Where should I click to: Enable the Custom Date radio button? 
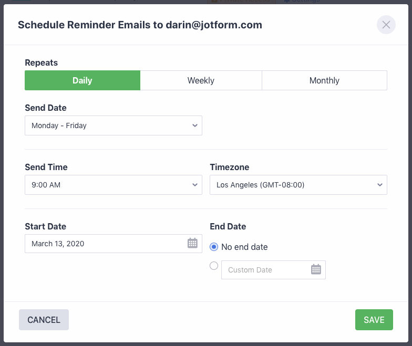coord(214,266)
